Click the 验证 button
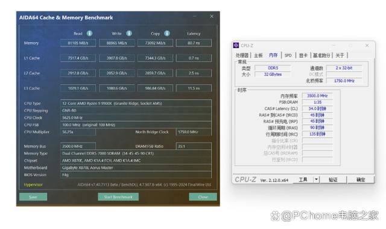Viewport: 386px width, 229px height. pos(333,180)
